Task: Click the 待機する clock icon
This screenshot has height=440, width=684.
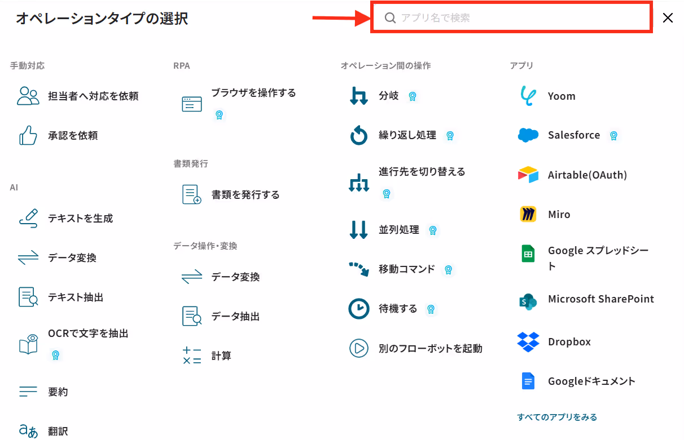Action: tap(359, 309)
